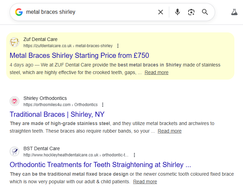Viewport: 243px width, 196px height.
Task: Open Google Lens image search
Action: 191,12
